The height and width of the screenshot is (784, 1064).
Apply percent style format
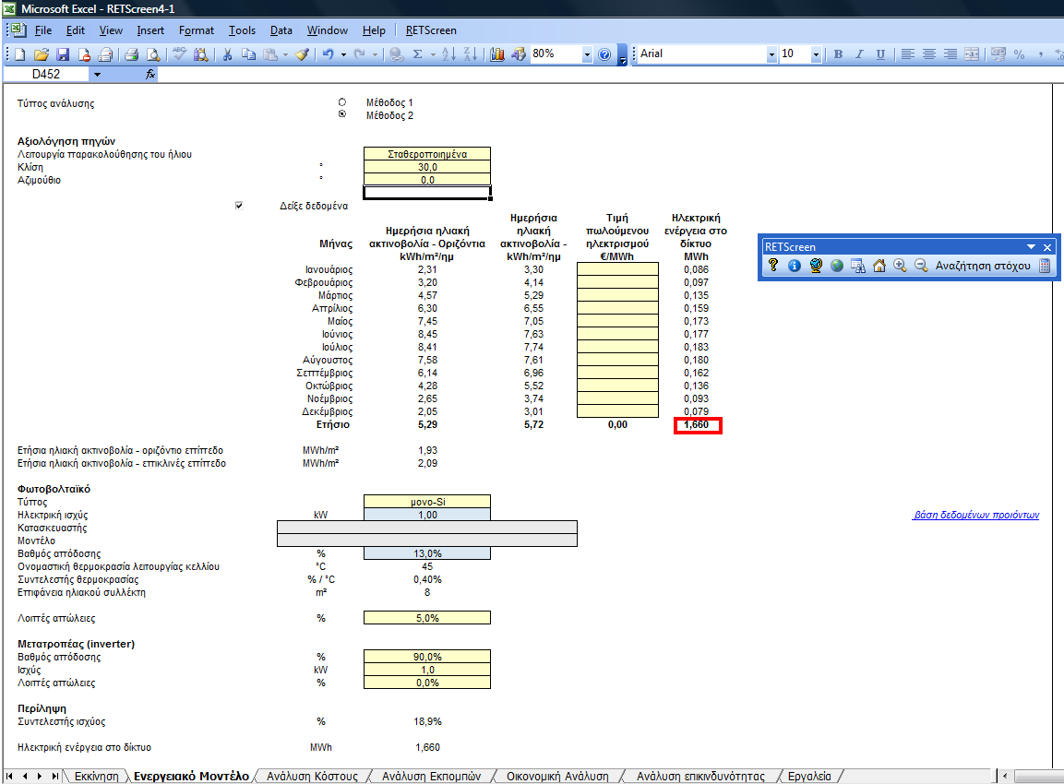click(1019, 54)
